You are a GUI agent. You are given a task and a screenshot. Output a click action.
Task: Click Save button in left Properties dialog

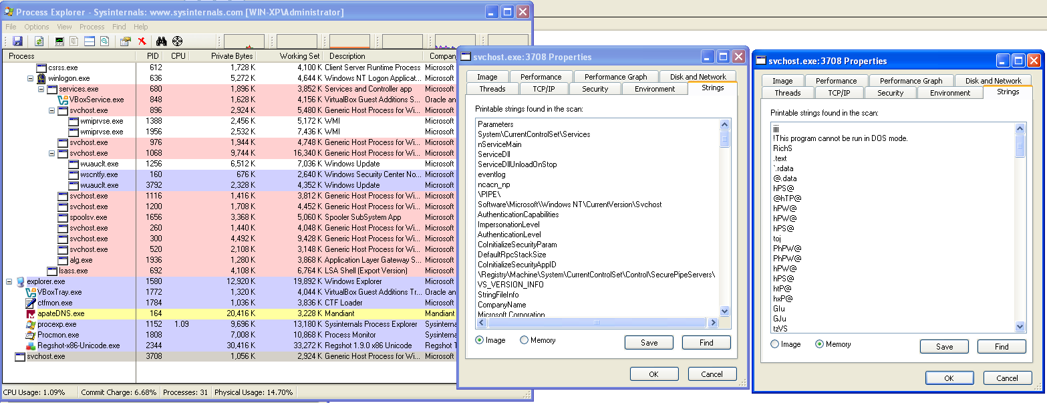coord(648,343)
